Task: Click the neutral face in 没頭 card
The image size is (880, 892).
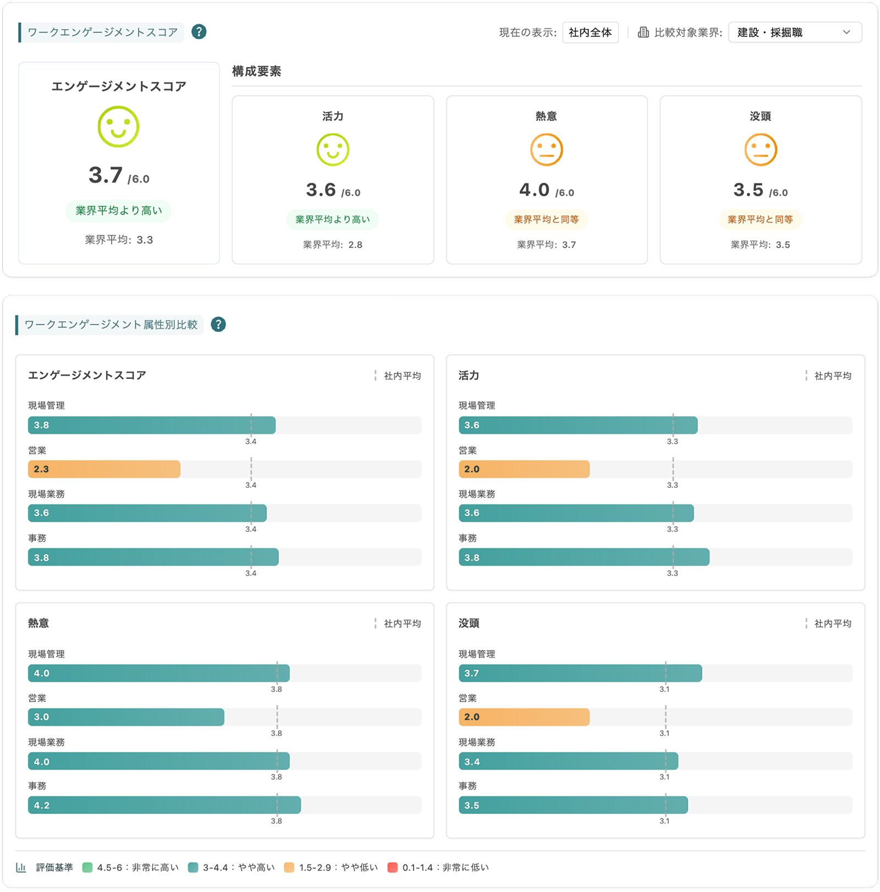Action: (x=760, y=150)
